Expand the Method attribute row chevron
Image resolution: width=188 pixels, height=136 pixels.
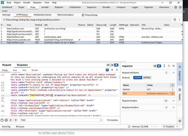[172, 89]
